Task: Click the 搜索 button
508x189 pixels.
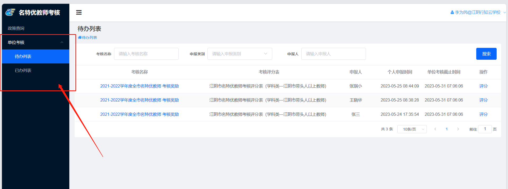Action: pyautogui.click(x=486, y=54)
